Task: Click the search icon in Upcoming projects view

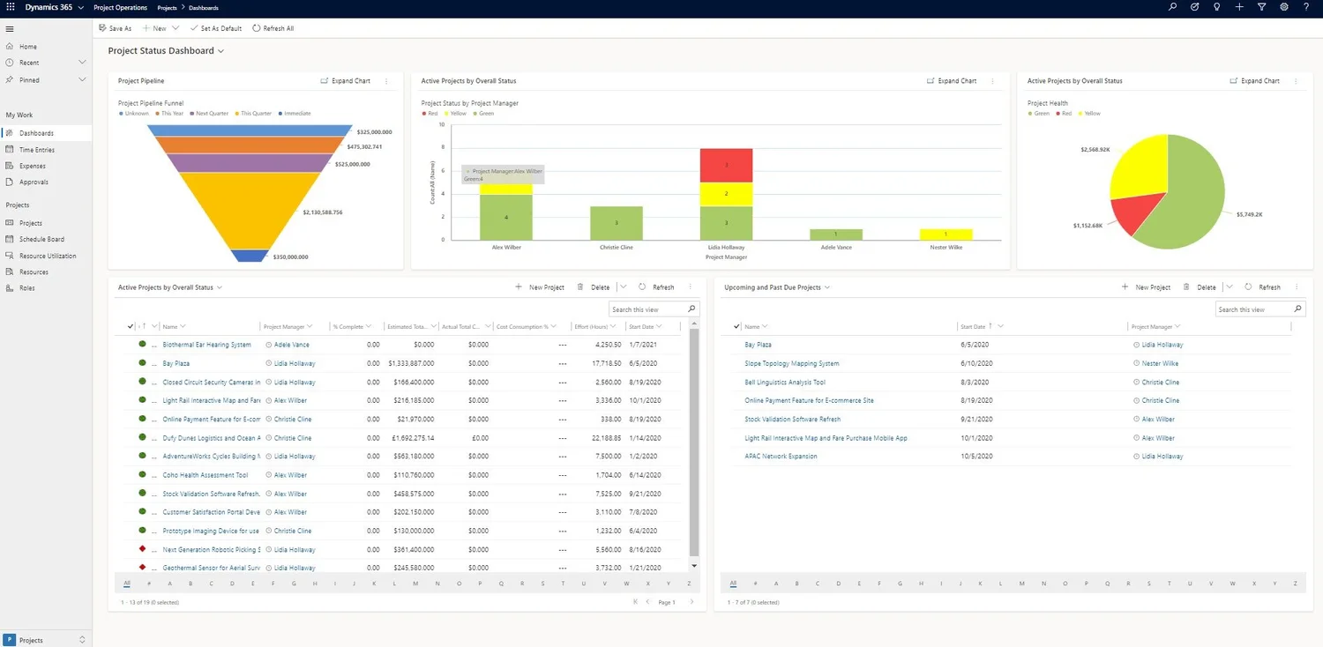Action: 1298,309
